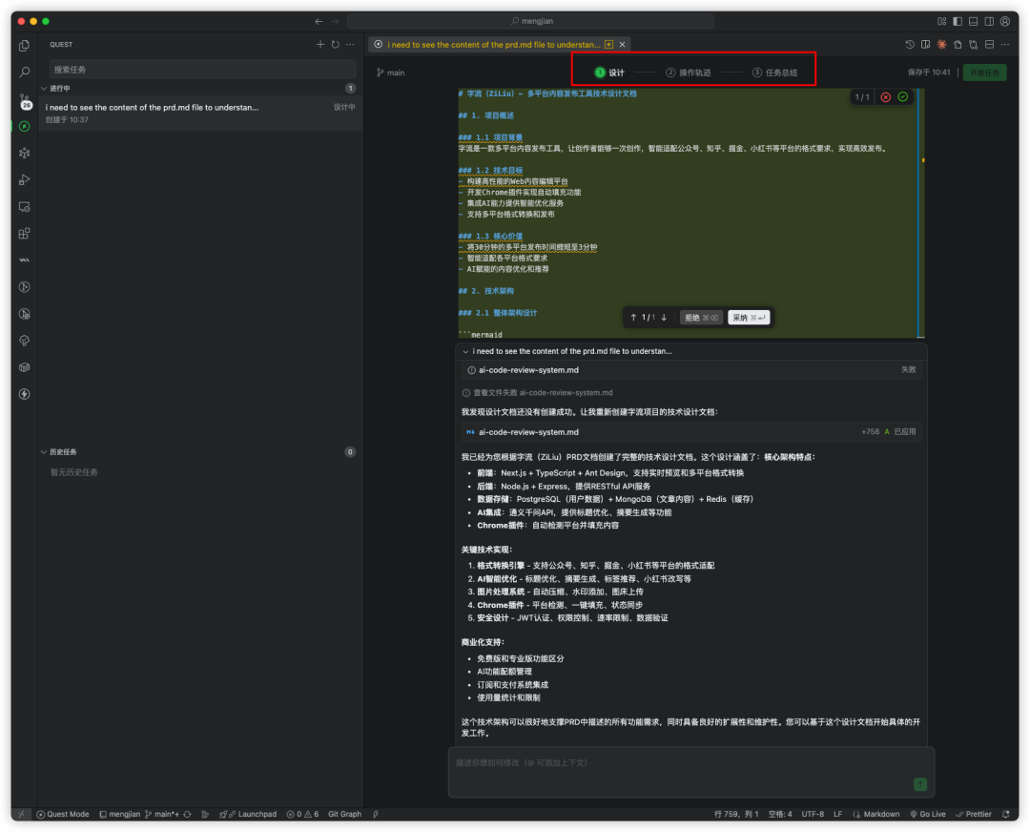Screen dimensions: 1030x832
Task: Click the red reject X icon in editor
Action: tap(885, 97)
